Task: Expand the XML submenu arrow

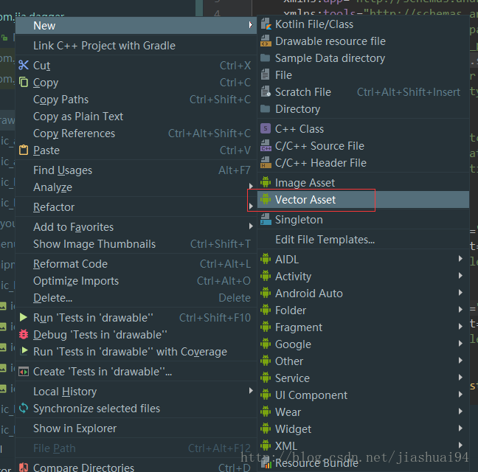Action: [460, 445]
